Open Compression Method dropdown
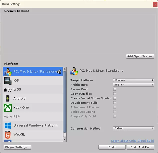The width and height of the screenshot is (158, 153). coord(133,128)
